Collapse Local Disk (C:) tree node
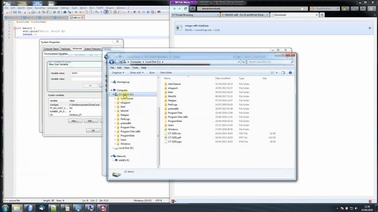 (113, 94)
